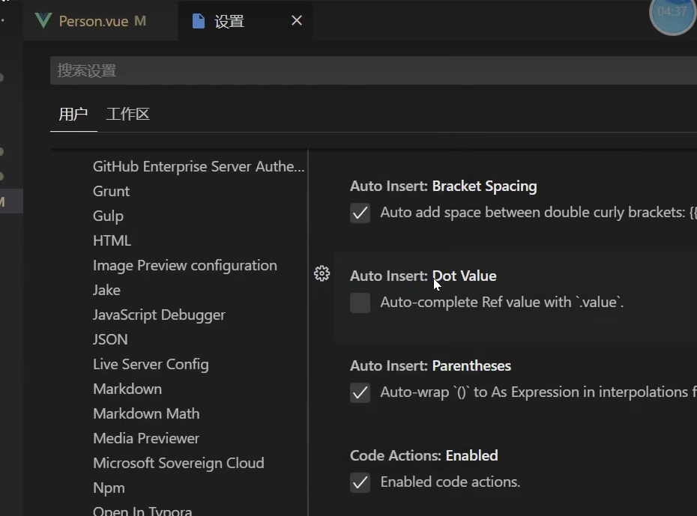Image resolution: width=697 pixels, height=516 pixels.
Task: Go to Markdown Math settings section
Action: tap(146, 413)
